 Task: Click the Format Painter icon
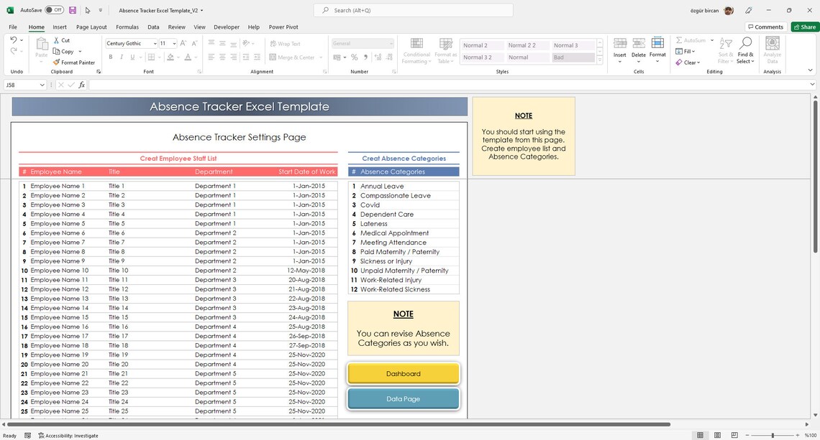pos(55,62)
